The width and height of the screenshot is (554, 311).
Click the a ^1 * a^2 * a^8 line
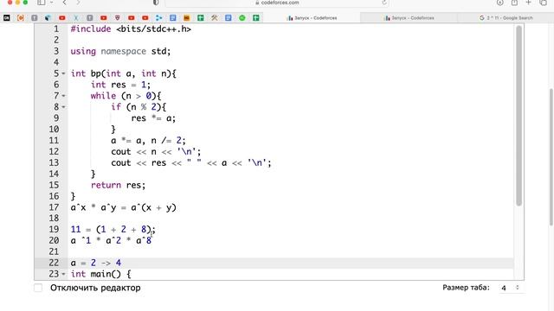click(111, 241)
